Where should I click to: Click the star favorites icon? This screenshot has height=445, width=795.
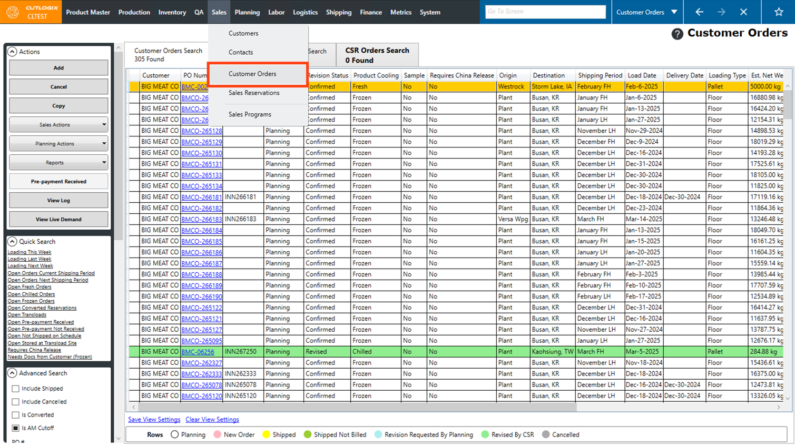click(x=779, y=12)
